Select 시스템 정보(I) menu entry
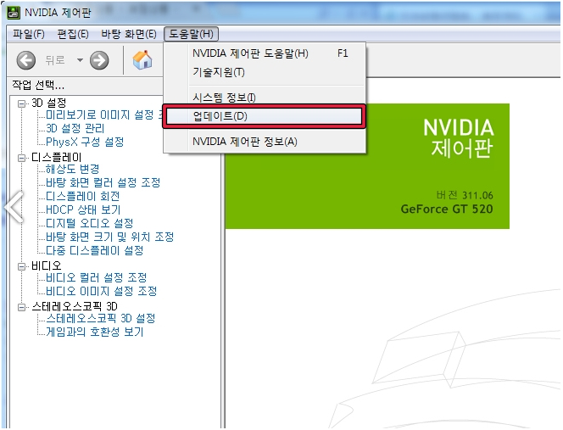563x430 pixels. [x=265, y=97]
